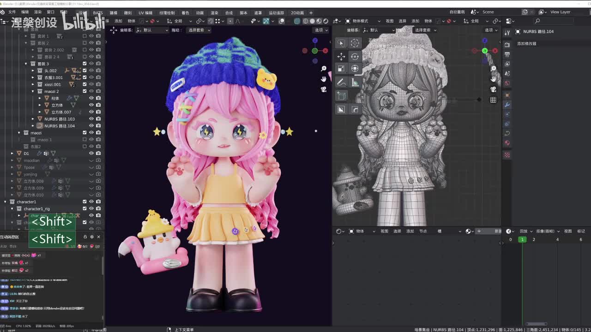Screen dimensions: 591x332
Task: Toggle exclude checkbox for character1 collection
Action: [84, 202]
